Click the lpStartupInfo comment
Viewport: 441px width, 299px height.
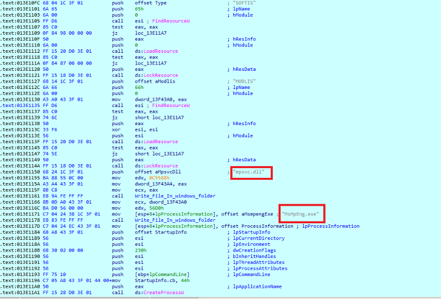[x=251, y=233]
